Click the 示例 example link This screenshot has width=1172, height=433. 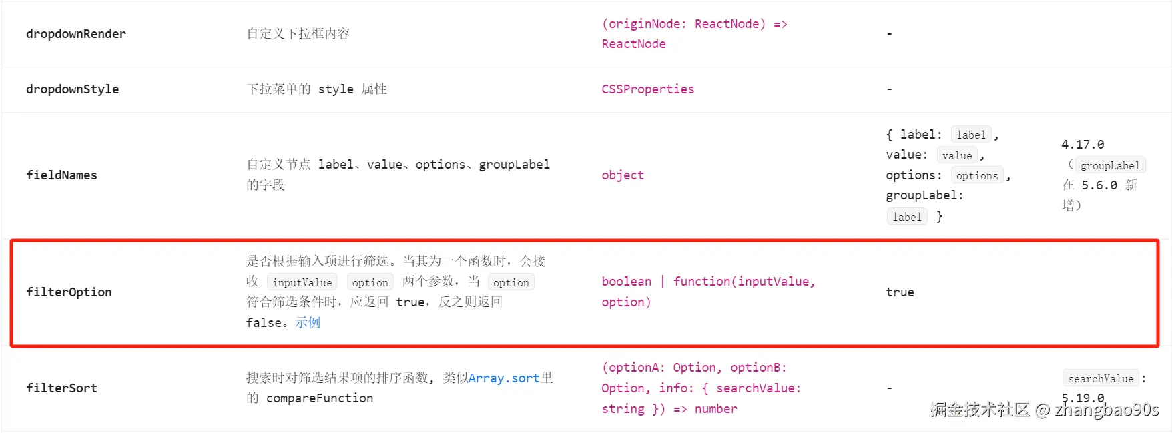(308, 322)
